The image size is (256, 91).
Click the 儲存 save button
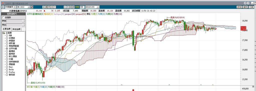pyautogui.click(x=245, y=7)
